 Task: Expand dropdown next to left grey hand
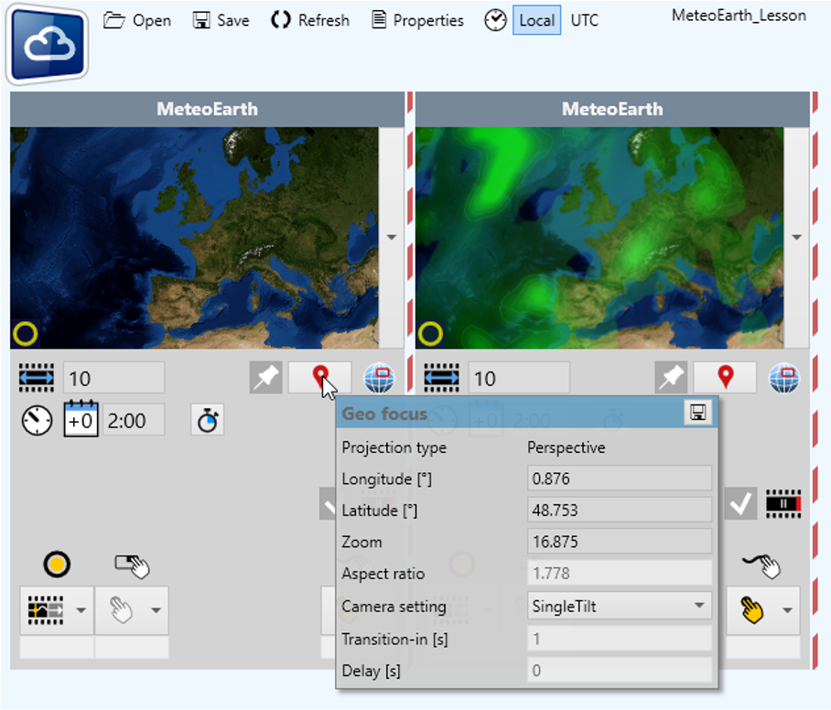point(156,610)
